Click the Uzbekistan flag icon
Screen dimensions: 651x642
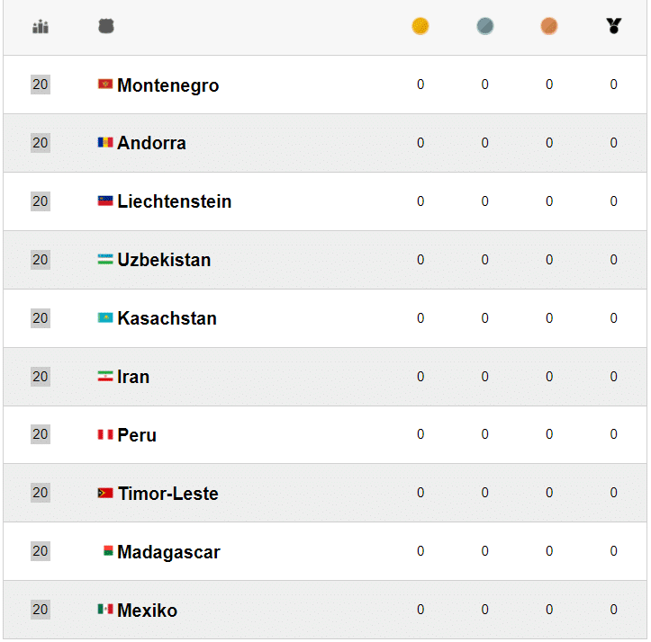(105, 260)
